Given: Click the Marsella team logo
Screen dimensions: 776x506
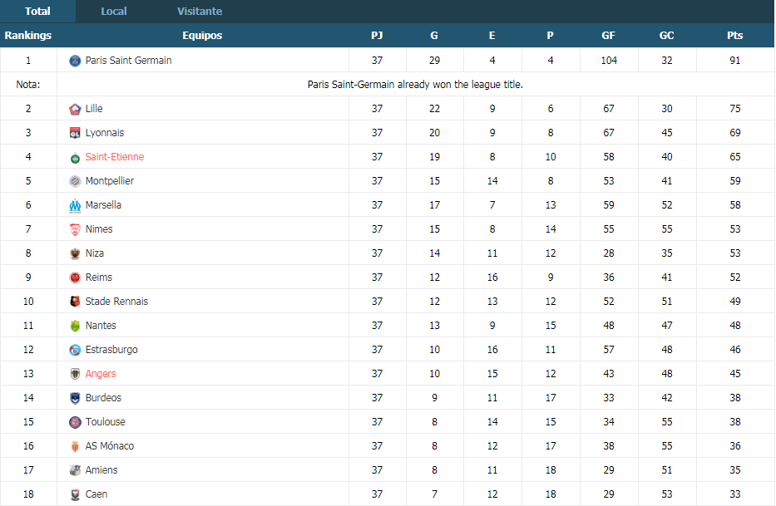Looking at the screenshot, I should coord(75,206).
